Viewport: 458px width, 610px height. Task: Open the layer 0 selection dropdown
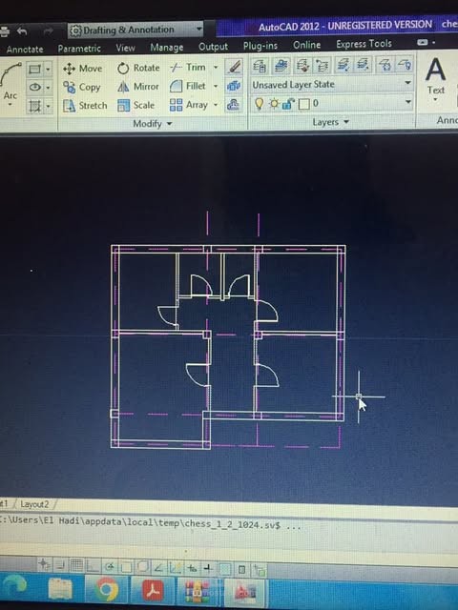(x=331, y=103)
